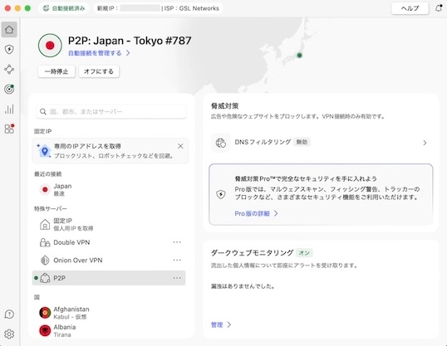Click the Japan flag next to the connection title
This screenshot has width=447, height=346.
(x=50, y=46)
